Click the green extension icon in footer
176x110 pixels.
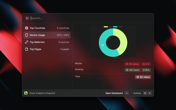pyautogui.click(x=26, y=93)
